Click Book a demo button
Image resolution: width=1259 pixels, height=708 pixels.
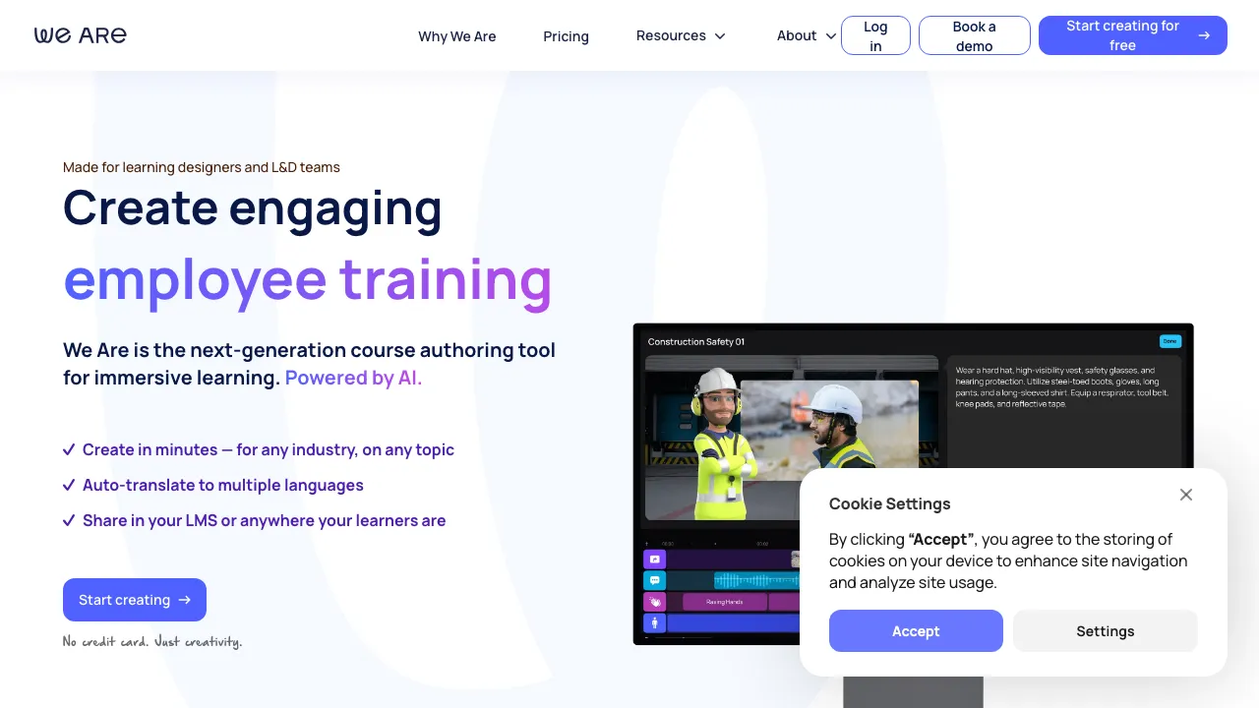point(974,35)
